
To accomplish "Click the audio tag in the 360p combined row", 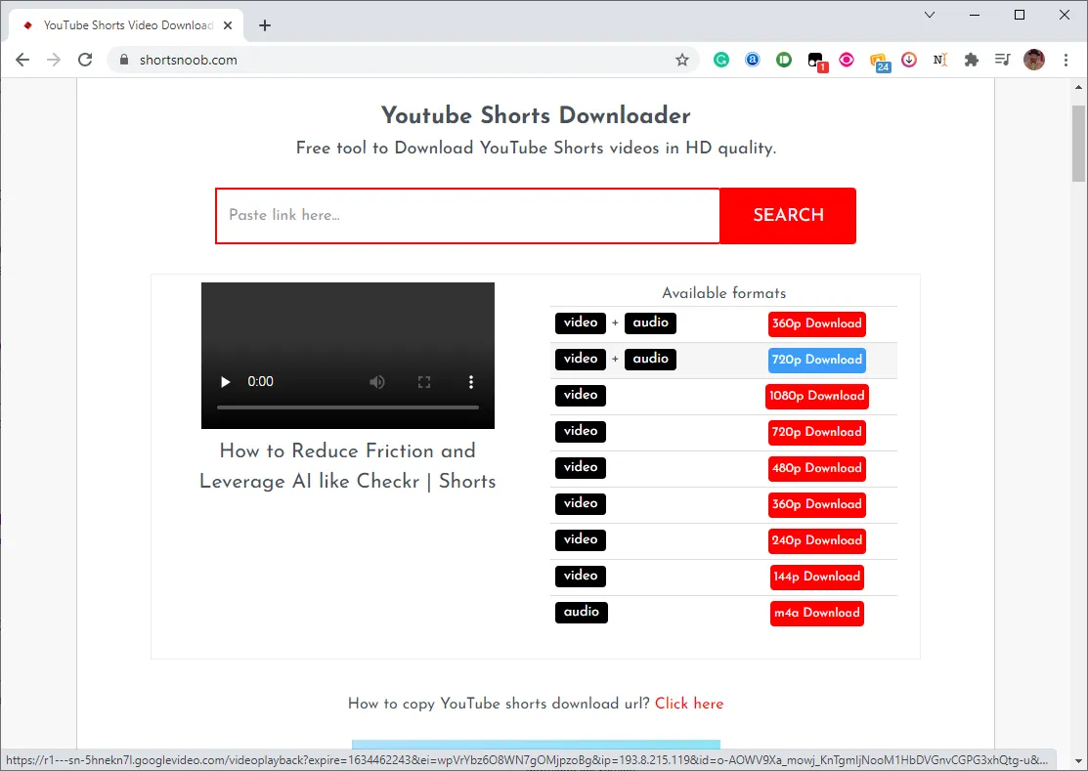I will (x=650, y=323).
